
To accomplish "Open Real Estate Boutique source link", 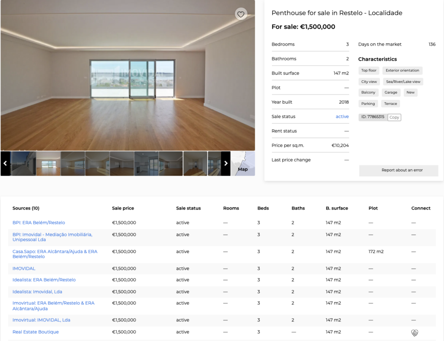I will tap(36, 332).
